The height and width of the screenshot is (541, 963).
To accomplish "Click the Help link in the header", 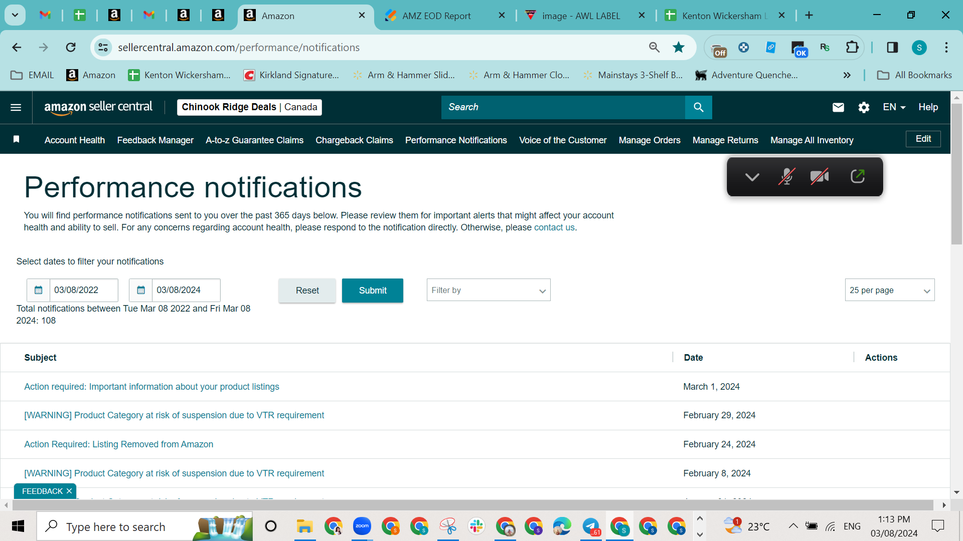I will coord(928,107).
